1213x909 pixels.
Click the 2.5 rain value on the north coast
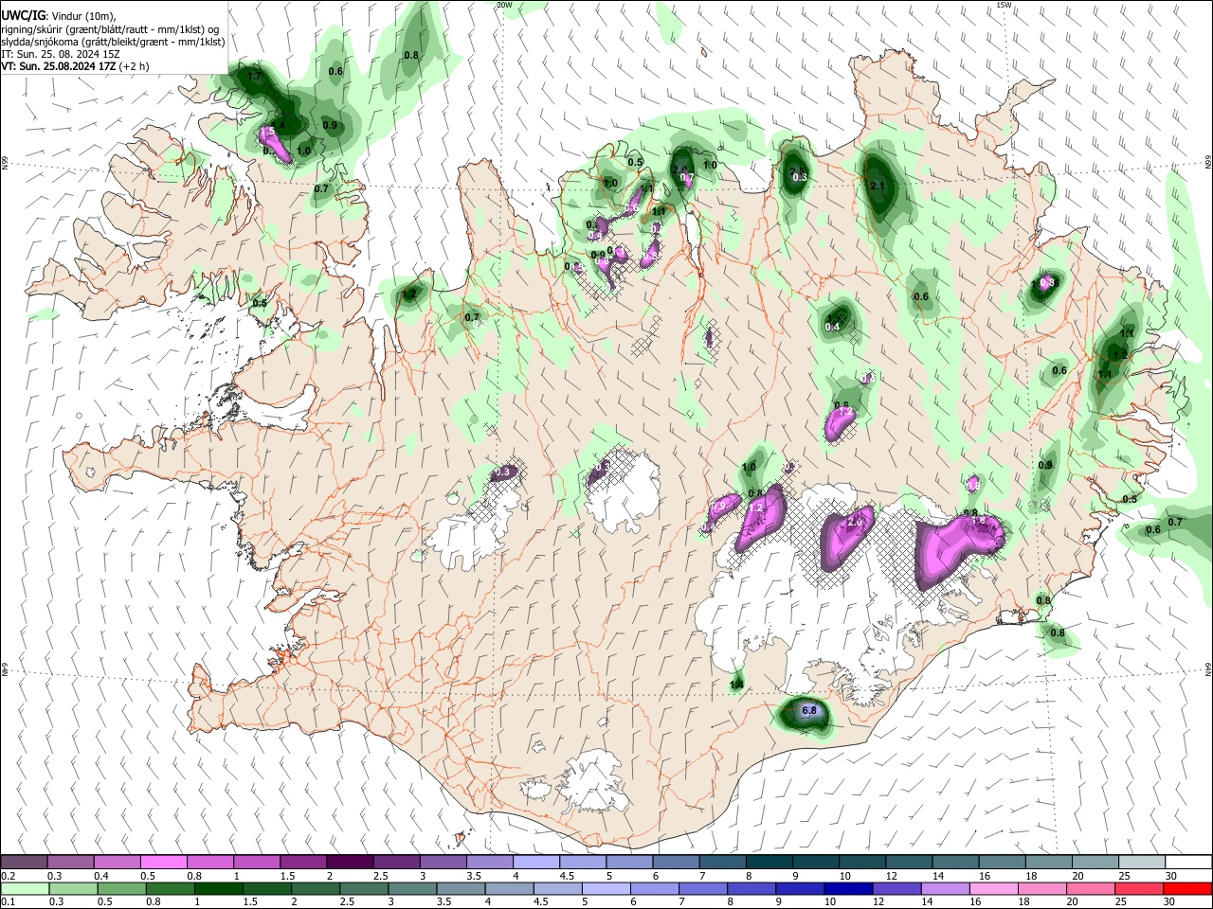point(797,170)
